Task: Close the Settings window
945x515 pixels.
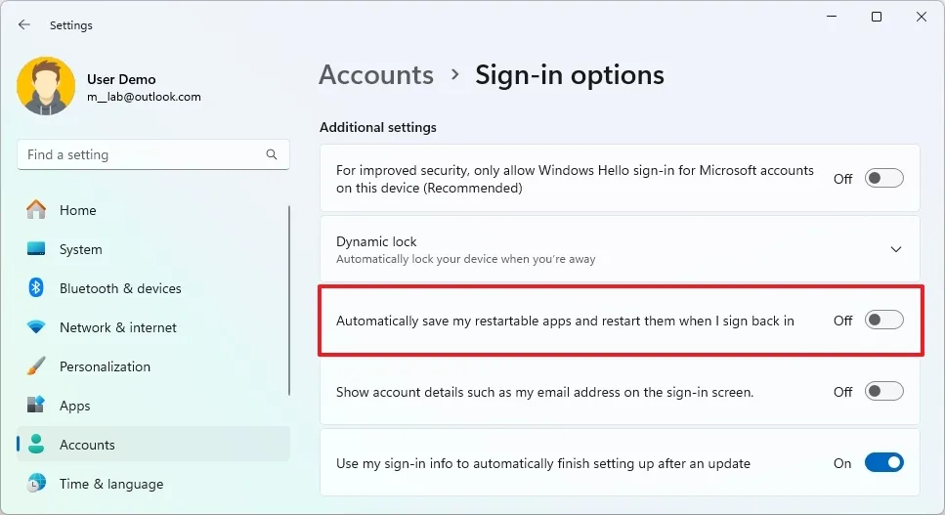Action: point(922,17)
